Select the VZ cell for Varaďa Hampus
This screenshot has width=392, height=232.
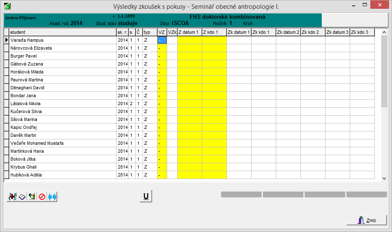pyautogui.click(x=162, y=40)
